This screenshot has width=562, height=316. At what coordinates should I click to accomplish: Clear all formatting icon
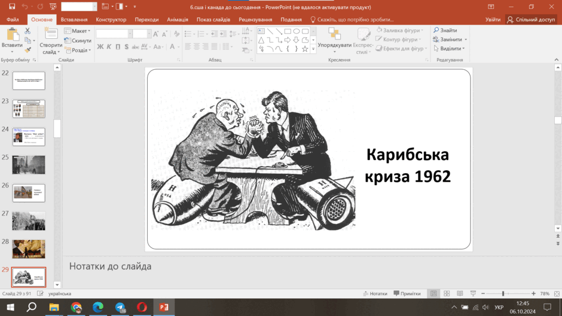tap(177, 34)
